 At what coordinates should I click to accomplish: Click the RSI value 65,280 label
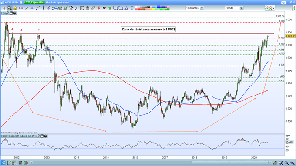[x=289, y=142]
